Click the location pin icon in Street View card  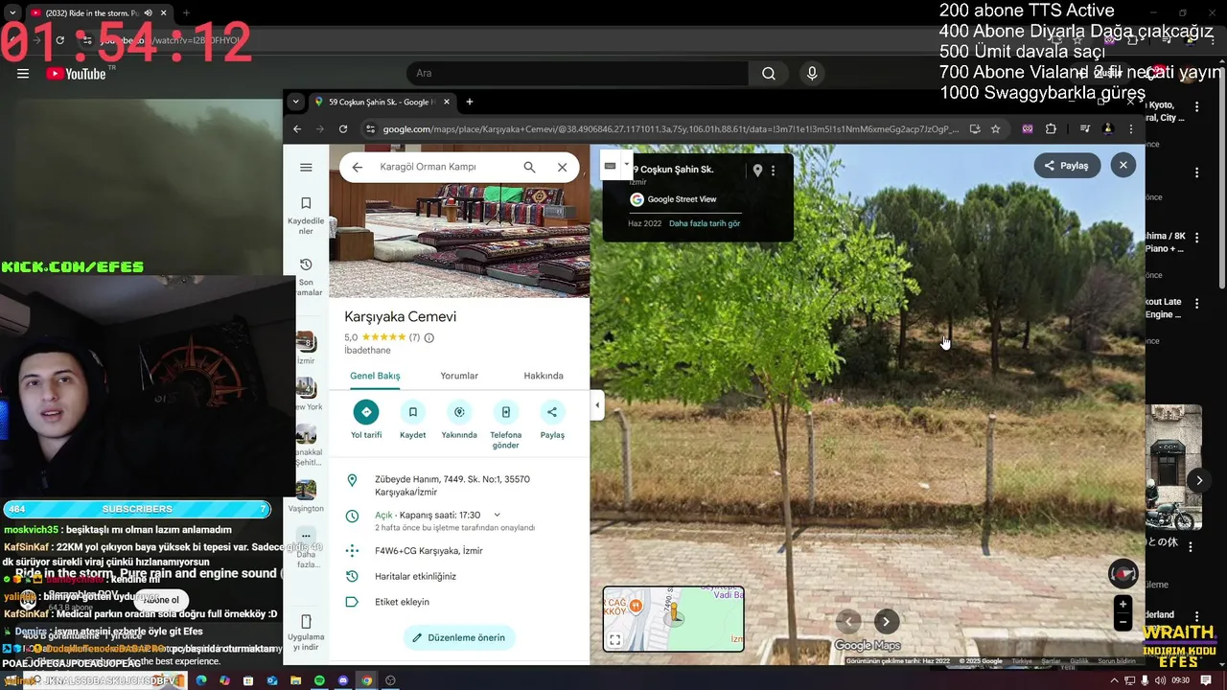click(757, 171)
